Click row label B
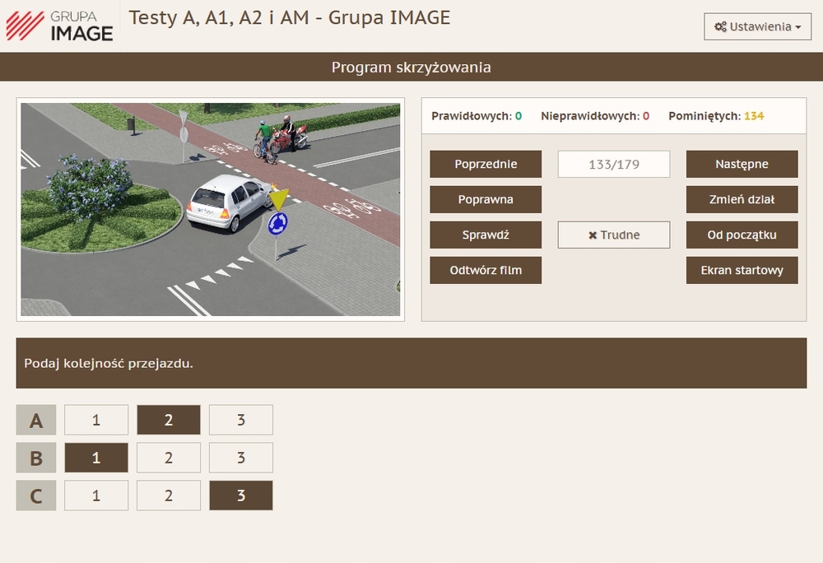The width and height of the screenshot is (823, 563). 36,458
